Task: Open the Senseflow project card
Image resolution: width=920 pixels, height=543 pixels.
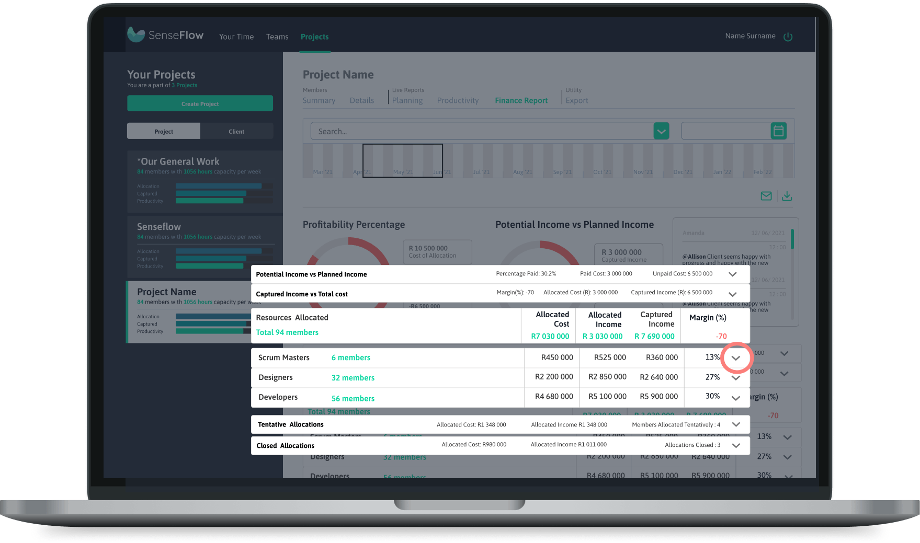Action: pyautogui.click(x=205, y=247)
